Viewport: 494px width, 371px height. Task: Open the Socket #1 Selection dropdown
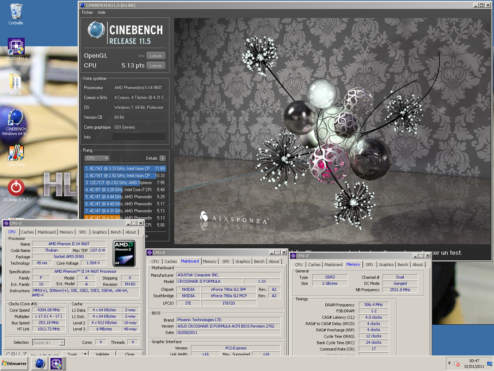click(49, 342)
